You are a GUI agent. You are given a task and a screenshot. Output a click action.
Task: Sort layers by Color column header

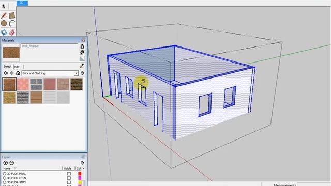[79, 169]
